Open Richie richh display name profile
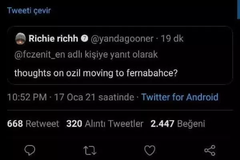The image size is (240, 160). 54,40
